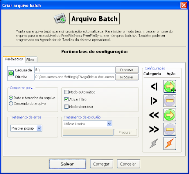Viewport: 189px width, 174px height.
Task: Switch to the Filtro tab
Action: [31, 59]
